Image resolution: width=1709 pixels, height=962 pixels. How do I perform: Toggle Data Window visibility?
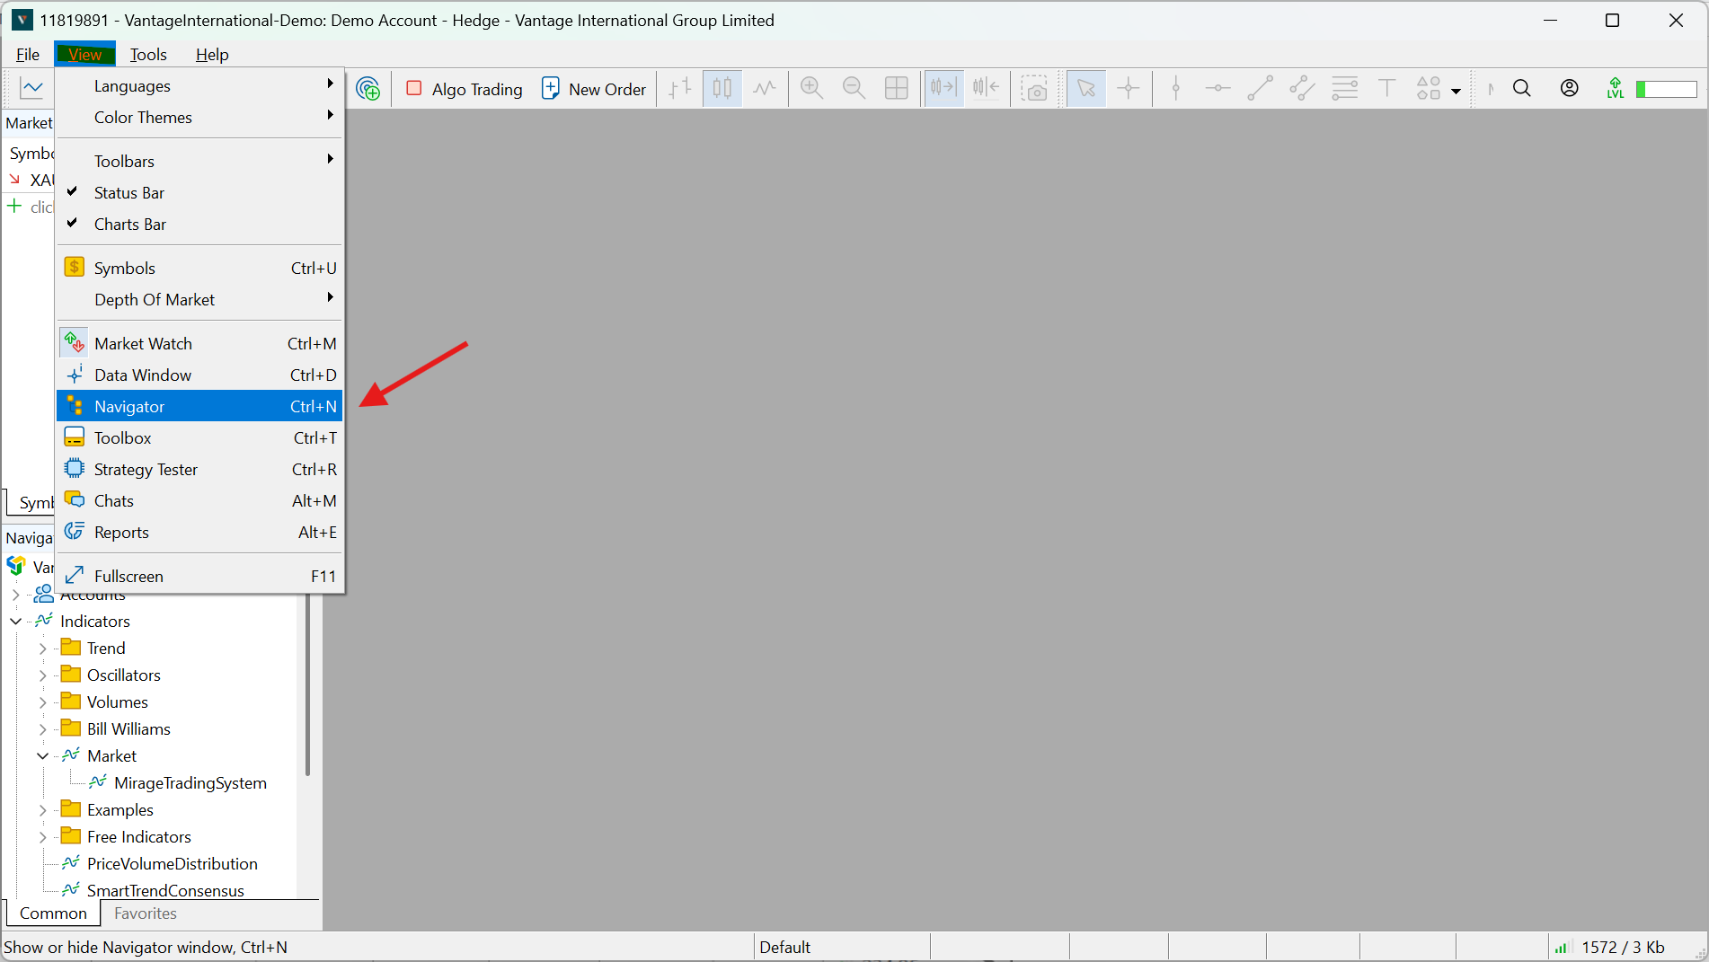[199, 375]
